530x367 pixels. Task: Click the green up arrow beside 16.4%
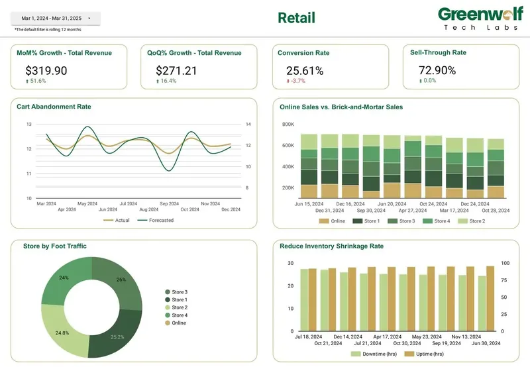(158, 81)
